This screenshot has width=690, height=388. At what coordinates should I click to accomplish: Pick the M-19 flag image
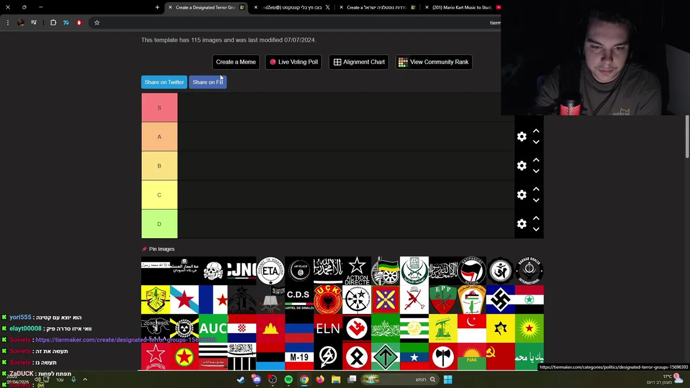299,357
